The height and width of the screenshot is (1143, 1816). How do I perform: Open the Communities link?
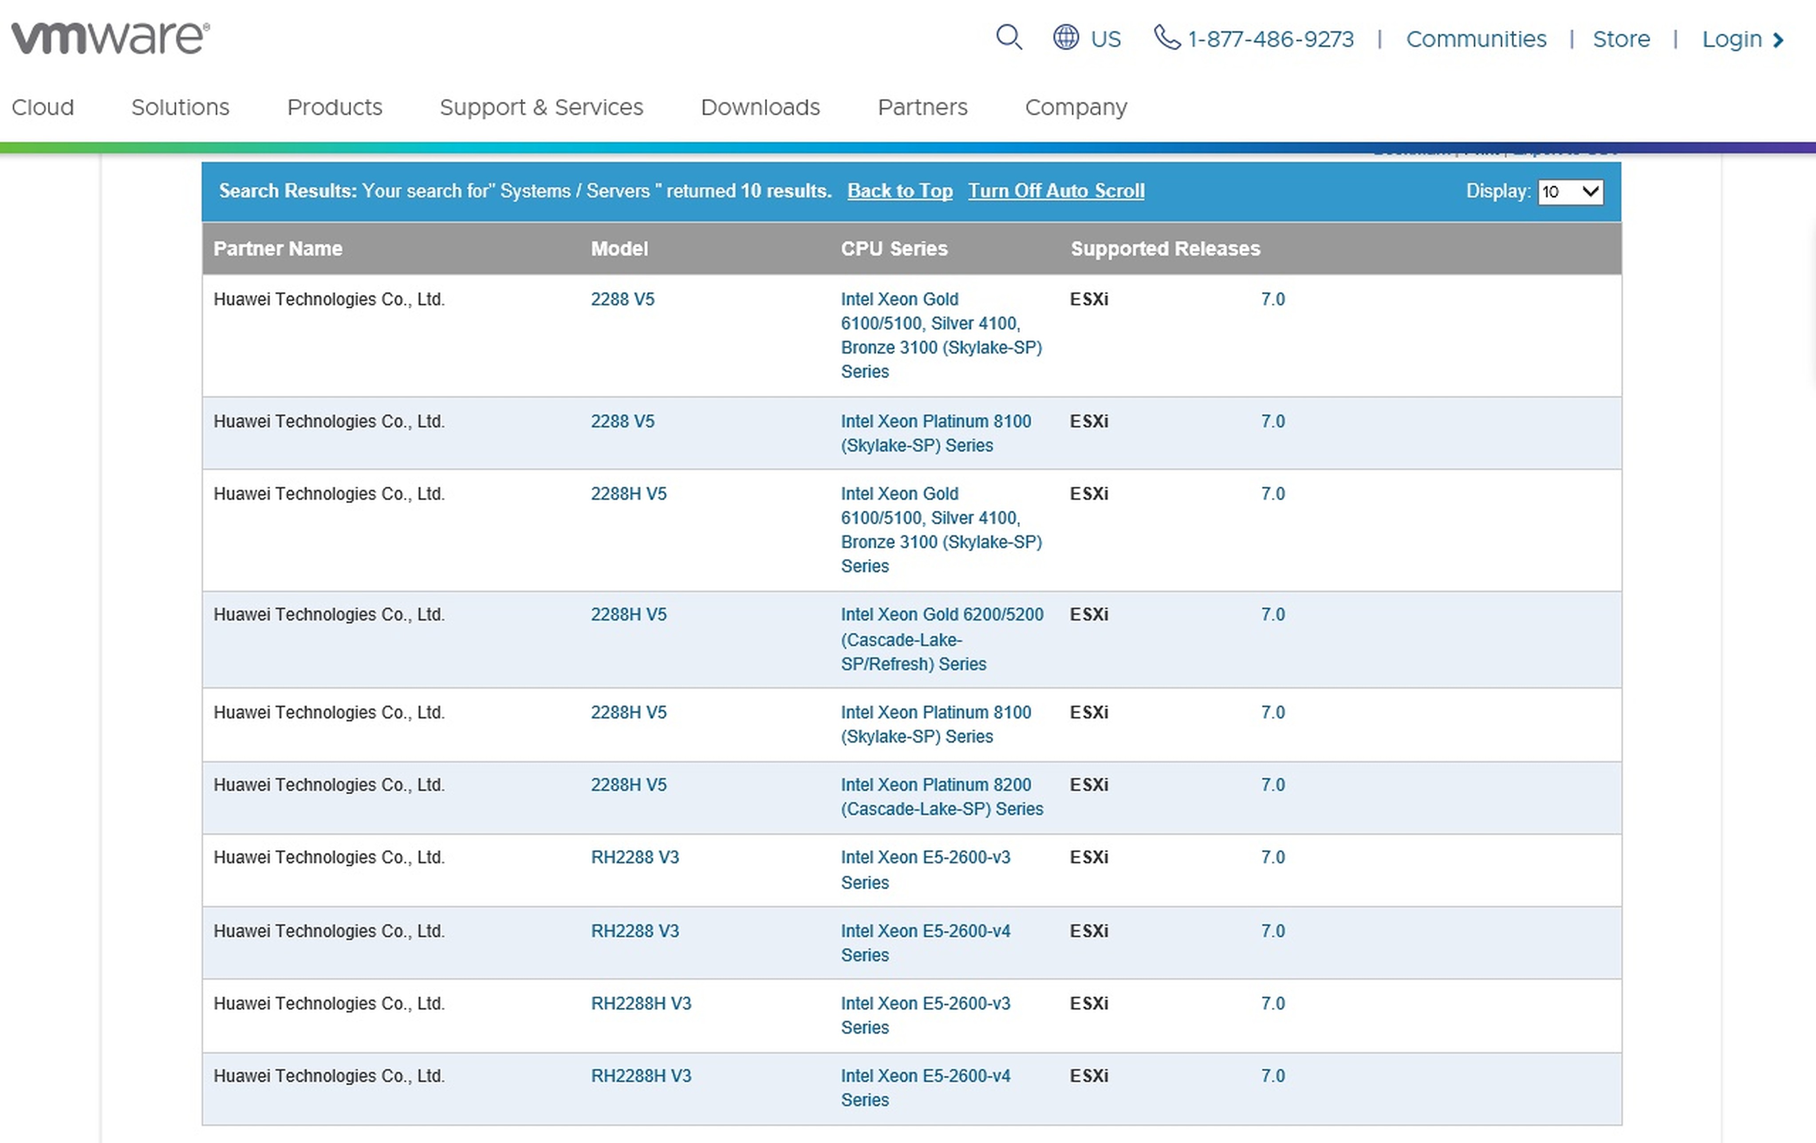click(x=1475, y=39)
